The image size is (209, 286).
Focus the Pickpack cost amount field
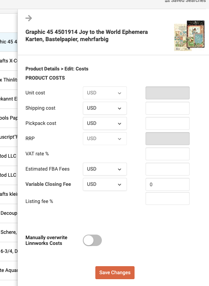pos(168,123)
